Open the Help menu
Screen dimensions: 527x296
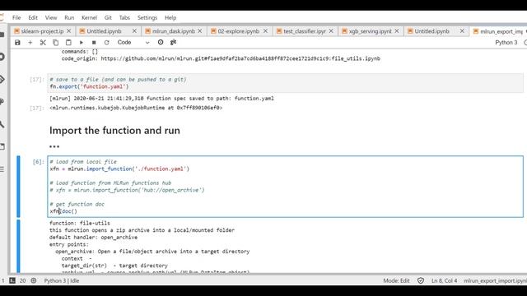[170, 17]
